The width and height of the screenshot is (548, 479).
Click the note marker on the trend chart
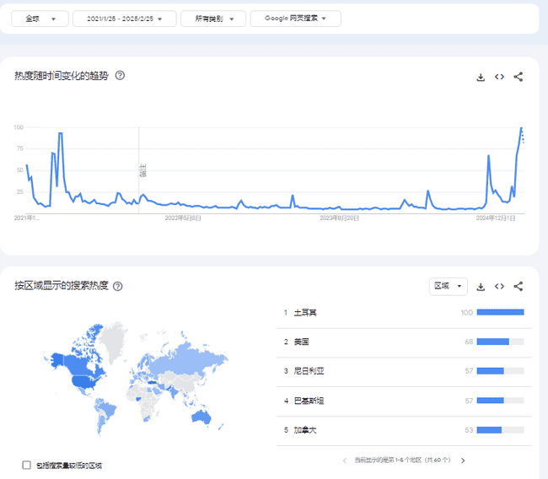[x=142, y=170]
